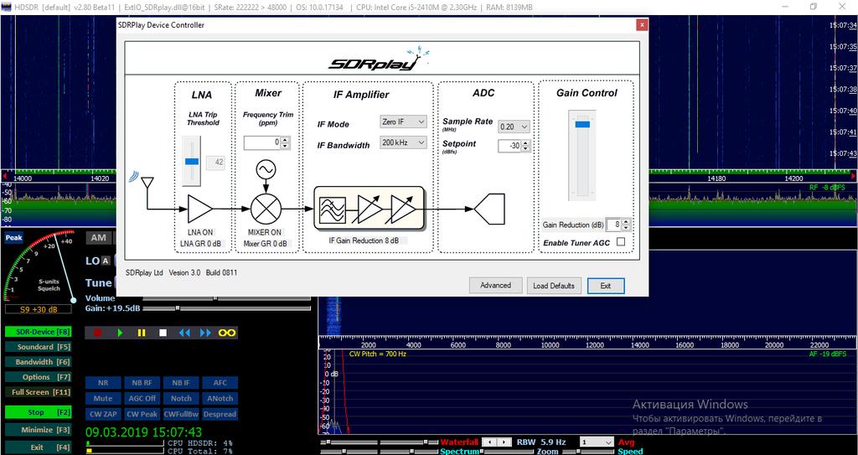858x455 pixels.
Task: Decrease the ADC Setpoint value
Action: pos(526,149)
